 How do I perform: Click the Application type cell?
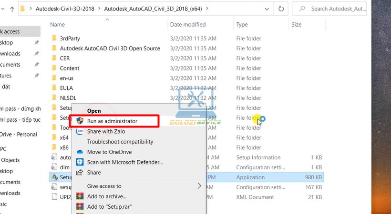click(250, 177)
